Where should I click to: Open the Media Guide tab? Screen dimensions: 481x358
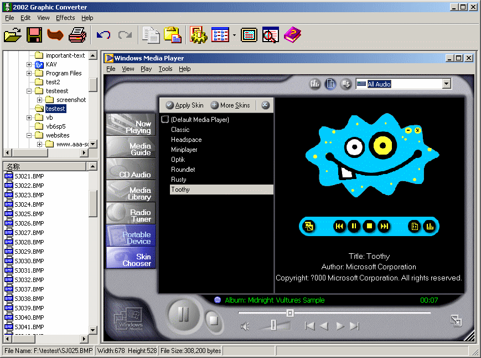pyautogui.click(x=131, y=147)
